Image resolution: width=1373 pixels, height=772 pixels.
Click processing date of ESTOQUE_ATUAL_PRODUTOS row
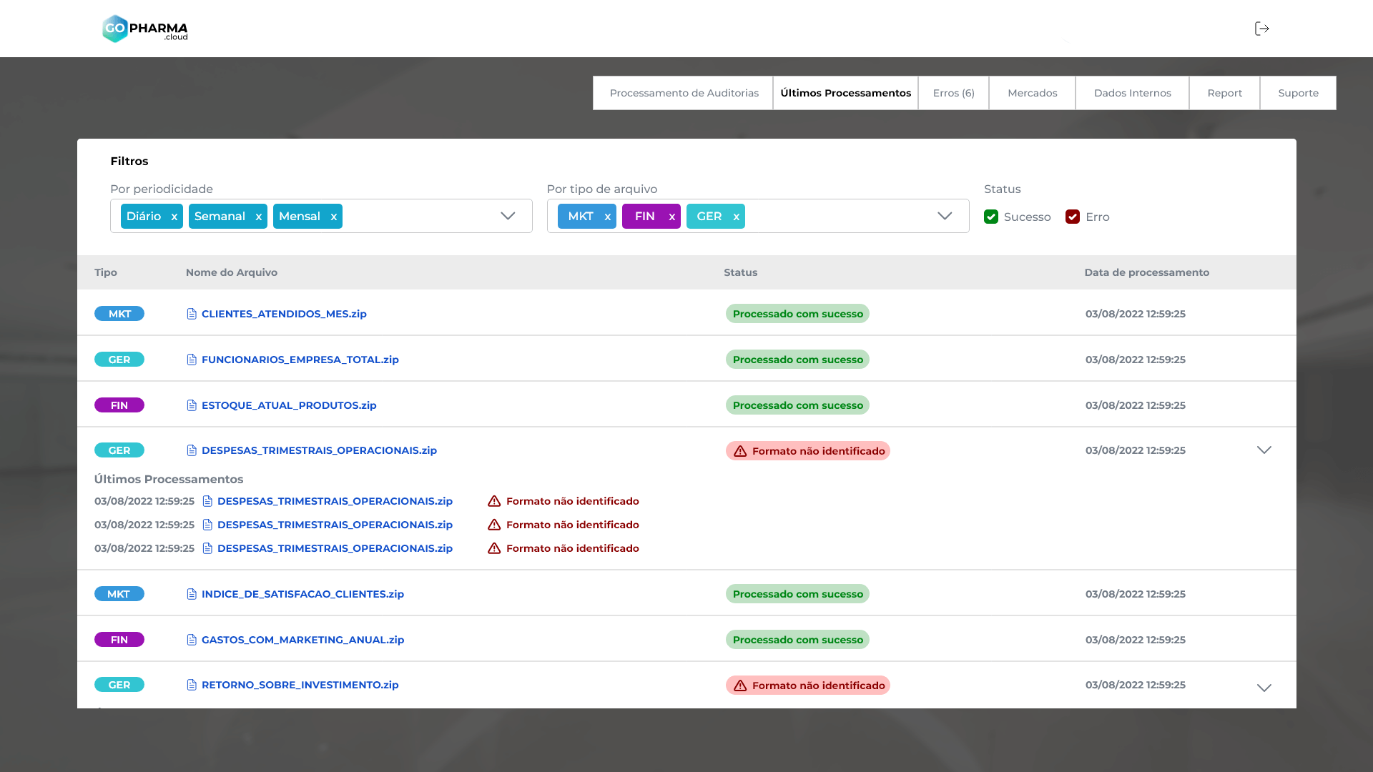(x=1136, y=405)
